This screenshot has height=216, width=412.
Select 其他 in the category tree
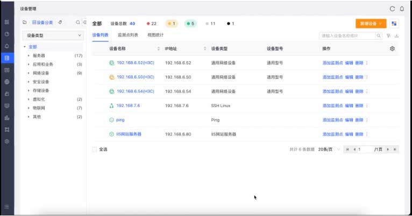click(x=37, y=117)
